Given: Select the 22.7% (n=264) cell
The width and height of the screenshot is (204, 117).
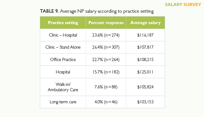Looking at the screenshot, I should (106, 59).
